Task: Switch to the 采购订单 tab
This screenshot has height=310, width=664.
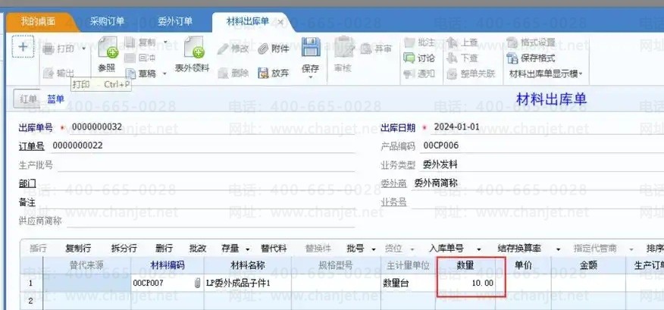Action: 105,21
